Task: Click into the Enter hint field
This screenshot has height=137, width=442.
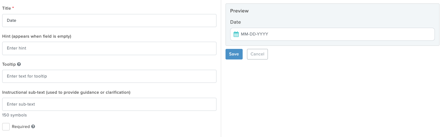Action: coord(109,48)
